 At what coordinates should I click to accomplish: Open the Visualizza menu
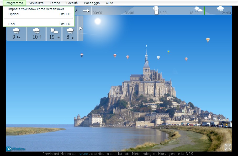pyautogui.click(x=36, y=3)
